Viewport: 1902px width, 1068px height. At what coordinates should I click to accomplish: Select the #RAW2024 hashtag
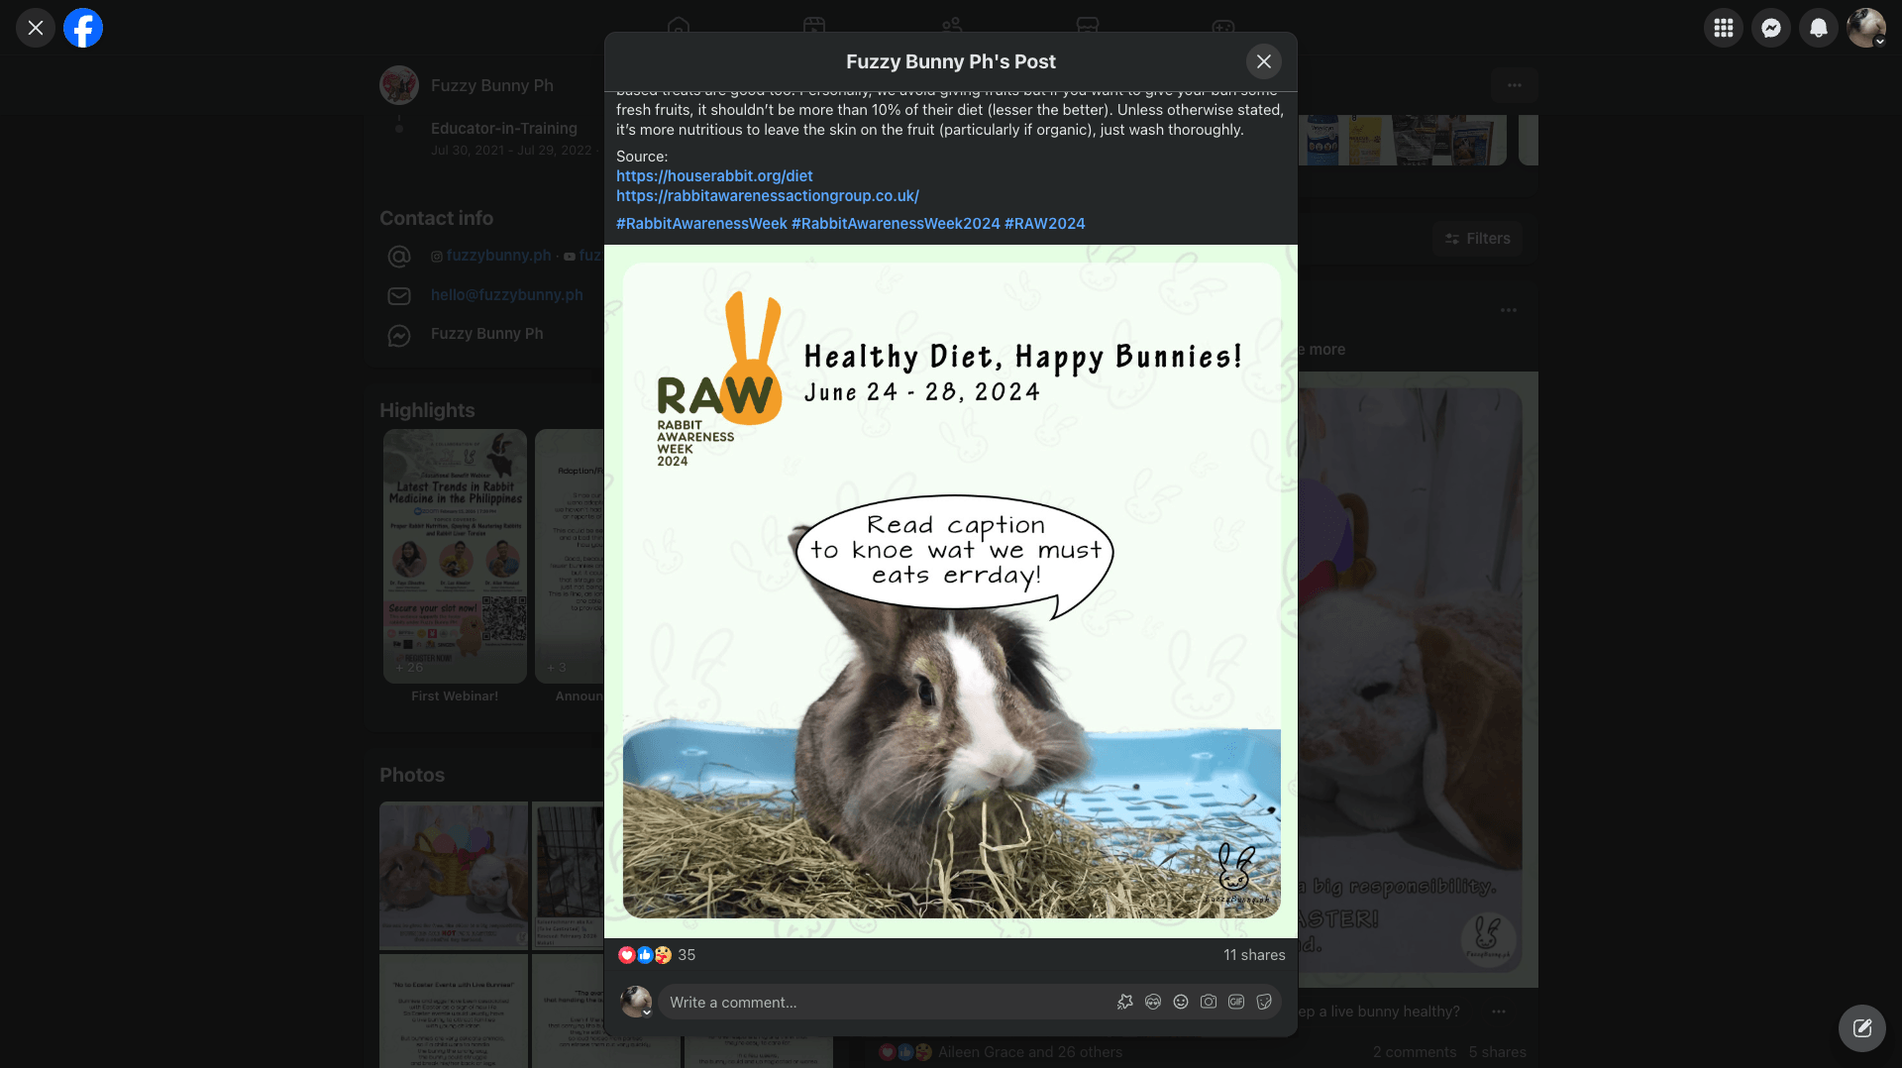pyautogui.click(x=1044, y=223)
